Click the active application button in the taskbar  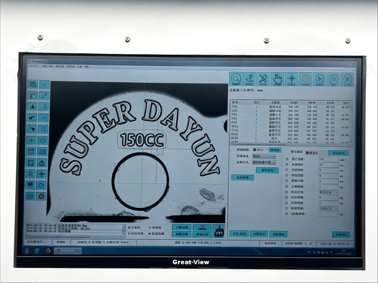tap(68, 251)
